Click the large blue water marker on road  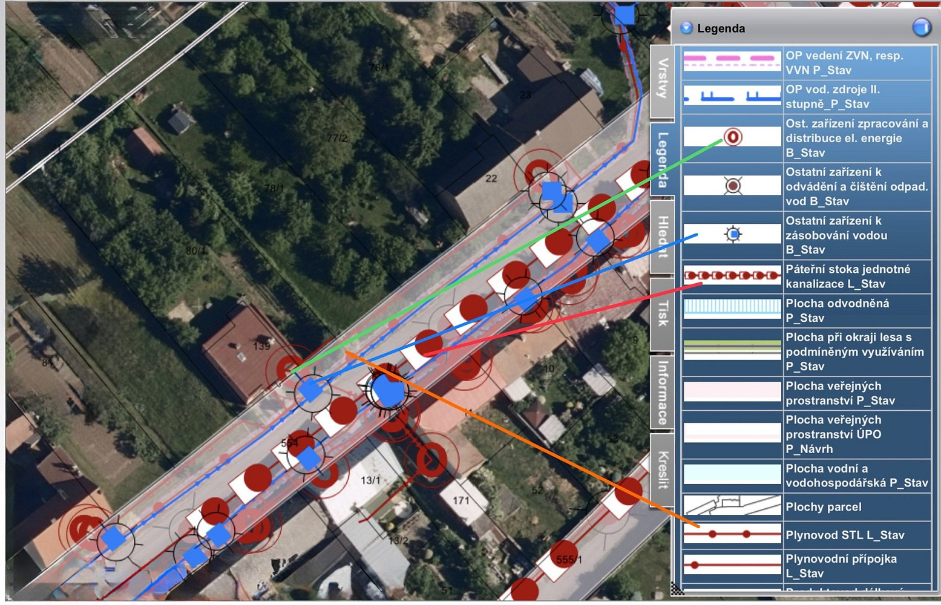(x=388, y=391)
